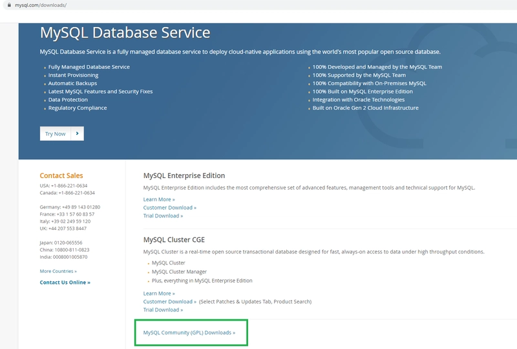Open Trial Download under MySQL Cluster CGE
Viewport: 517px width, 349px height.
[x=163, y=310]
